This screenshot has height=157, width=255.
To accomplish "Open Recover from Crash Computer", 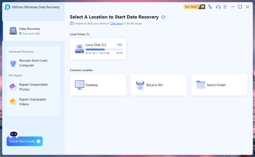I will click(33, 63).
